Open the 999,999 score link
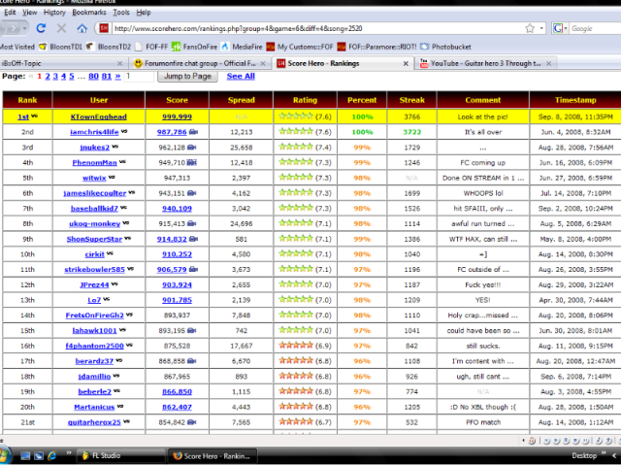Viewport: 621px width, 466px height. [177, 116]
